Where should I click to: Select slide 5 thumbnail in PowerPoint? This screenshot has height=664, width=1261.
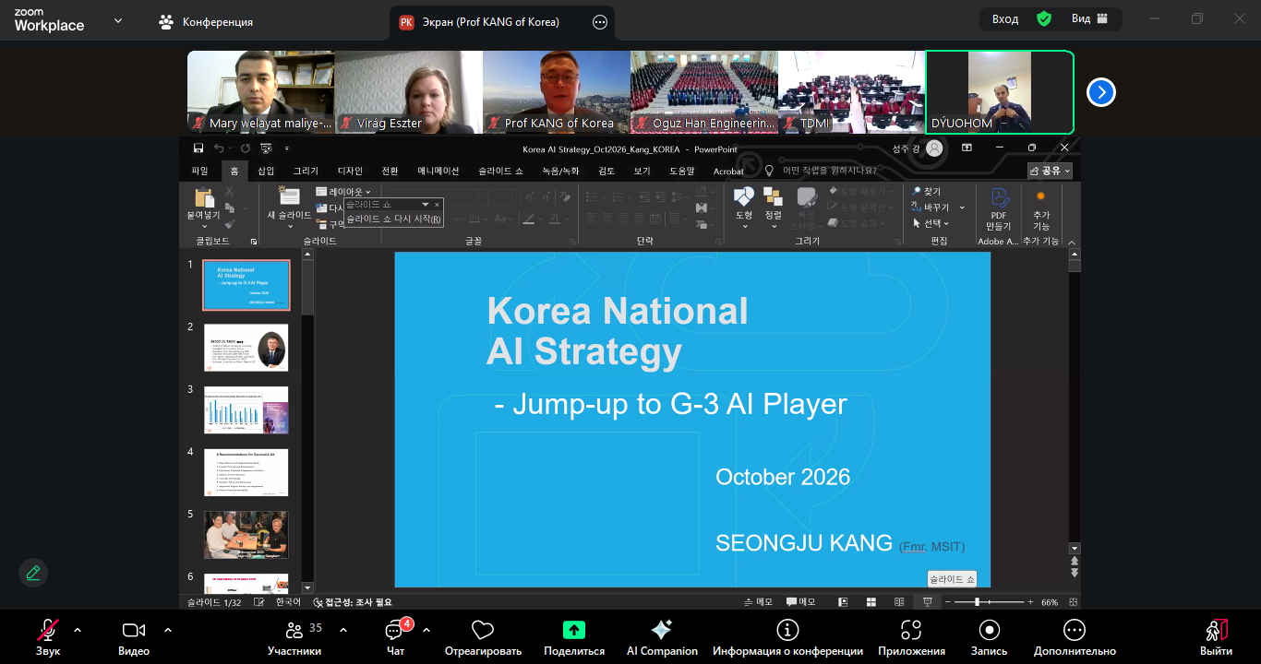246,535
